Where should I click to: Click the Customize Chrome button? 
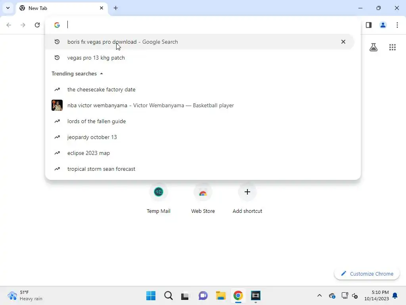367,274
